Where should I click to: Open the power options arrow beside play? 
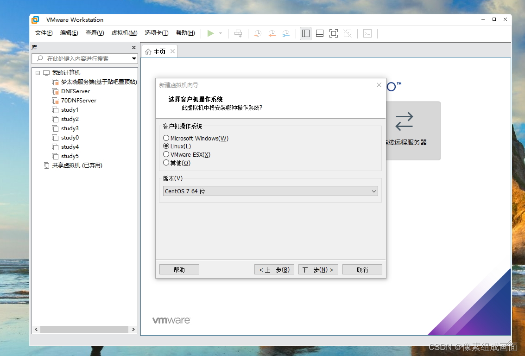coord(220,33)
